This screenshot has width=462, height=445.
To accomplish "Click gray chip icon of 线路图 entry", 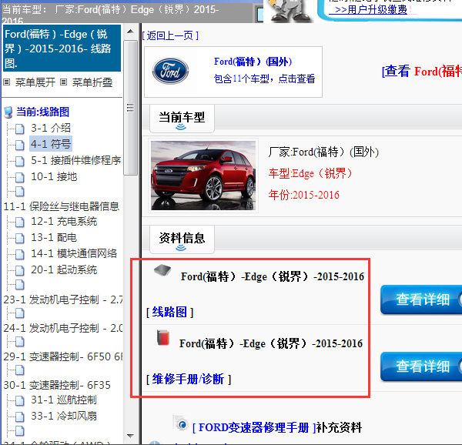I will pyautogui.click(x=162, y=270).
